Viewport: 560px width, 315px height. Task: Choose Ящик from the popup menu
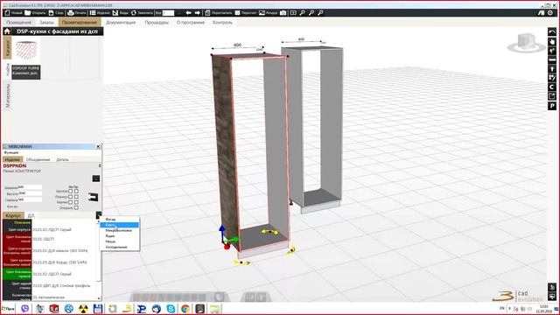[x=120, y=236]
